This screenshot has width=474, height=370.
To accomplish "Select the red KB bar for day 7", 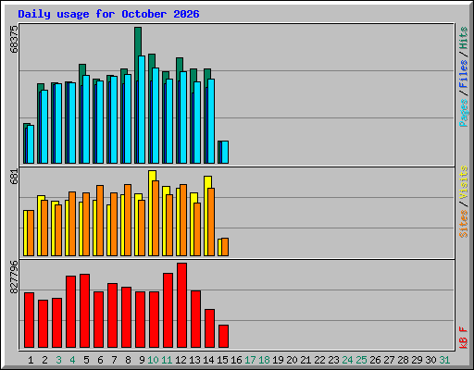I will coord(112,315).
